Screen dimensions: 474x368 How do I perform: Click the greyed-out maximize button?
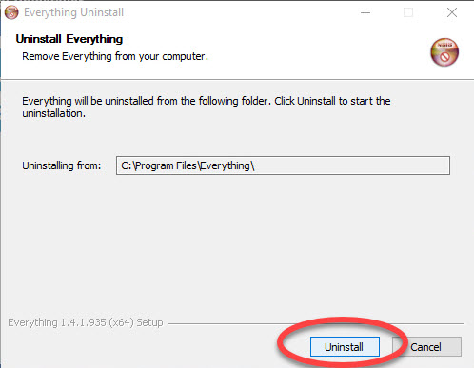[x=408, y=12]
